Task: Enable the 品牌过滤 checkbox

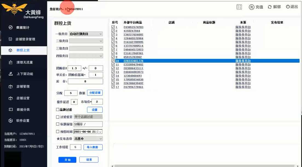Action: 57,110
